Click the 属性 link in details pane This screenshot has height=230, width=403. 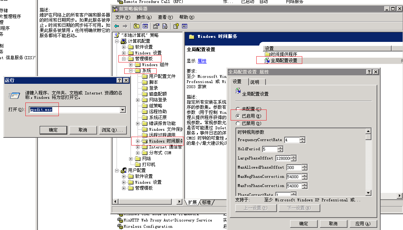[x=202, y=61]
